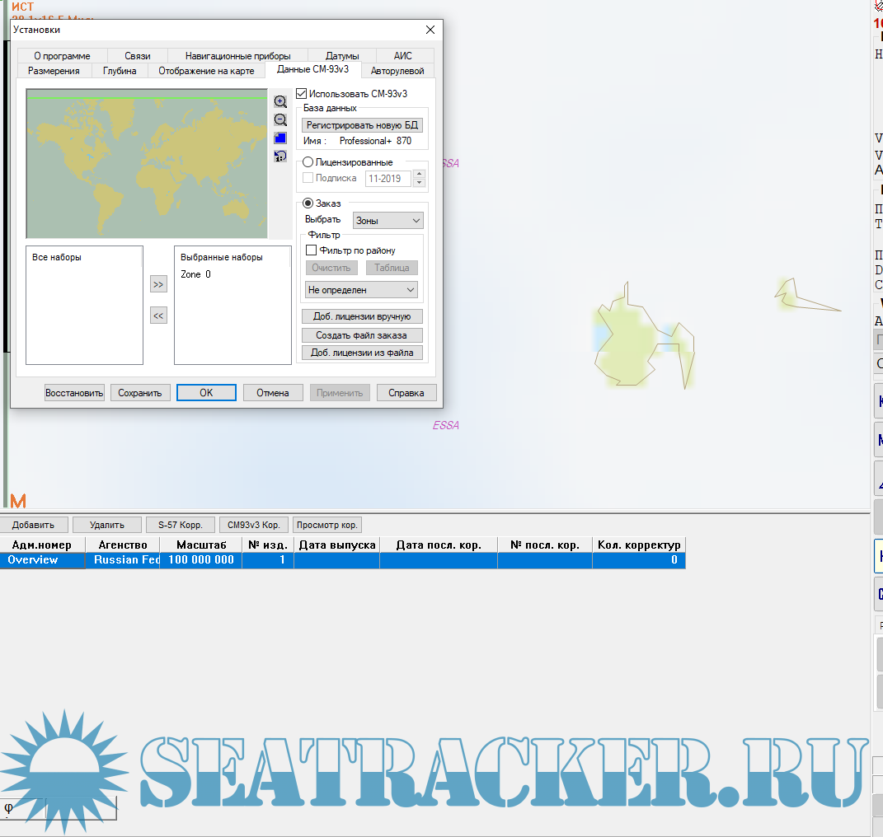
Task: Uncheck Использовать CM-93v3 checkbox
Action: [x=302, y=94]
